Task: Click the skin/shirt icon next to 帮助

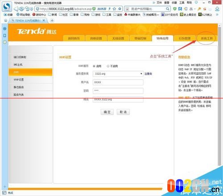Action: point(196,3)
